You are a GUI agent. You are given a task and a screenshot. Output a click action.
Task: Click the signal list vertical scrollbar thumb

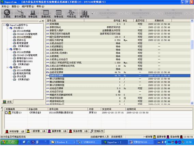[192, 44]
